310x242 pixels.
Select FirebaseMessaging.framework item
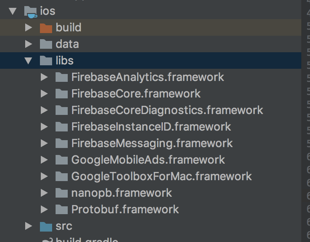pyautogui.click(x=152, y=143)
